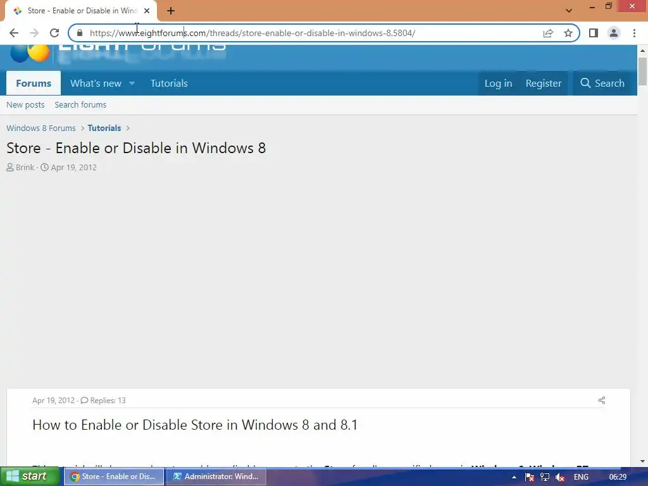Open Action Center flag icon
The image size is (648, 486).
click(530, 477)
